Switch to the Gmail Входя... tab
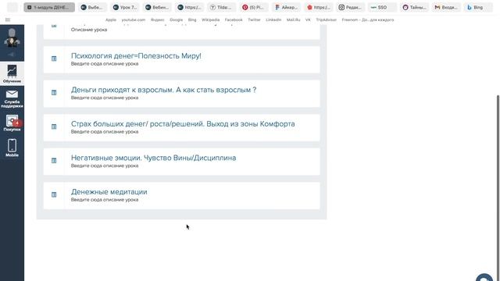Viewport: 500px width, 281px height. (447, 7)
